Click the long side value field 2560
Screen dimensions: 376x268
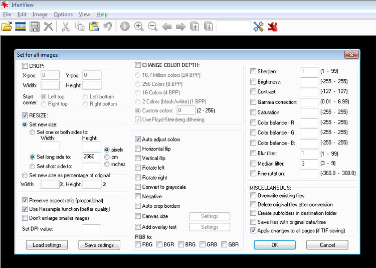(91, 157)
